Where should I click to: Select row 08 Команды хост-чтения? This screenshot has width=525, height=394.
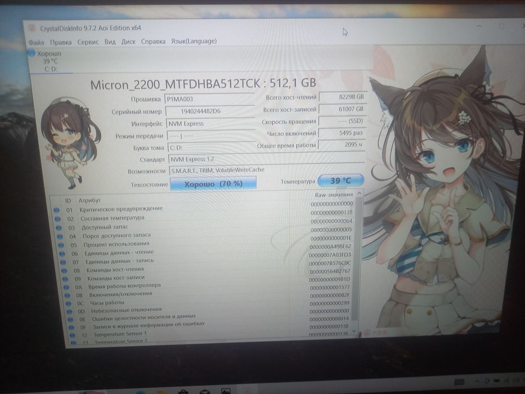(x=207, y=267)
